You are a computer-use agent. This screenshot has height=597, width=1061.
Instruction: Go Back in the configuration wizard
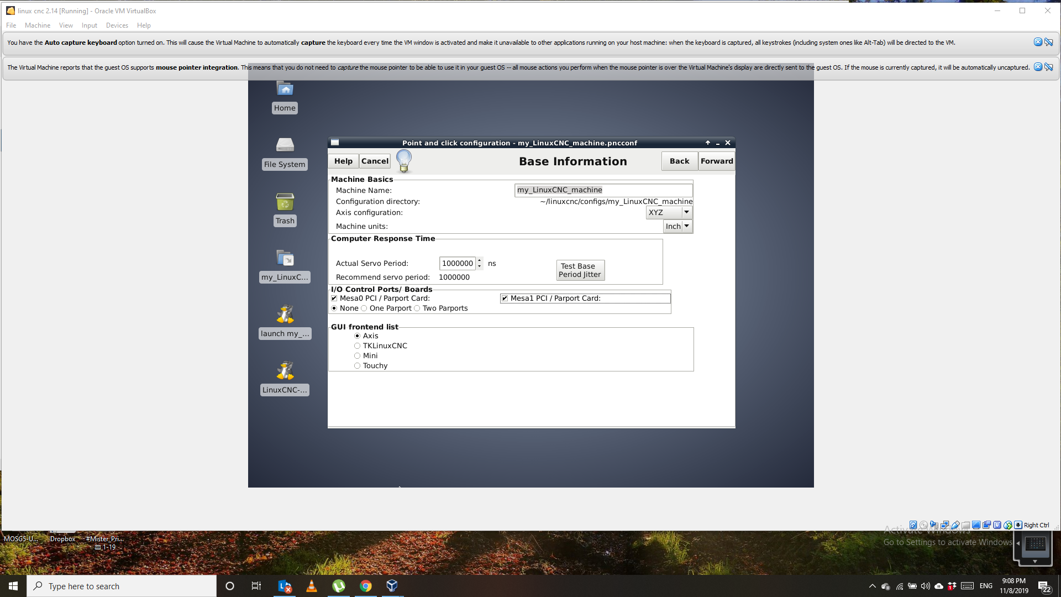coord(679,161)
